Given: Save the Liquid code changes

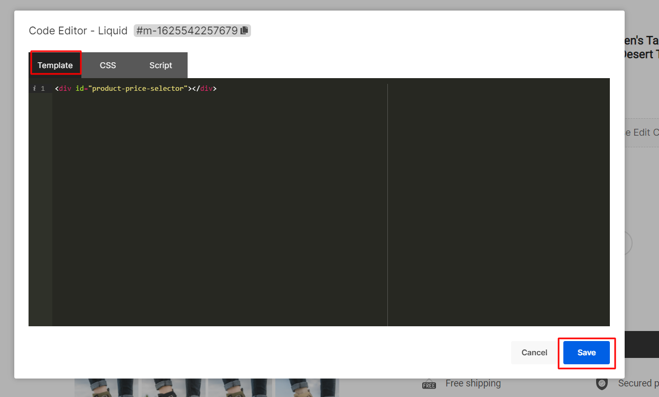Looking at the screenshot, I should coord(586,353).
